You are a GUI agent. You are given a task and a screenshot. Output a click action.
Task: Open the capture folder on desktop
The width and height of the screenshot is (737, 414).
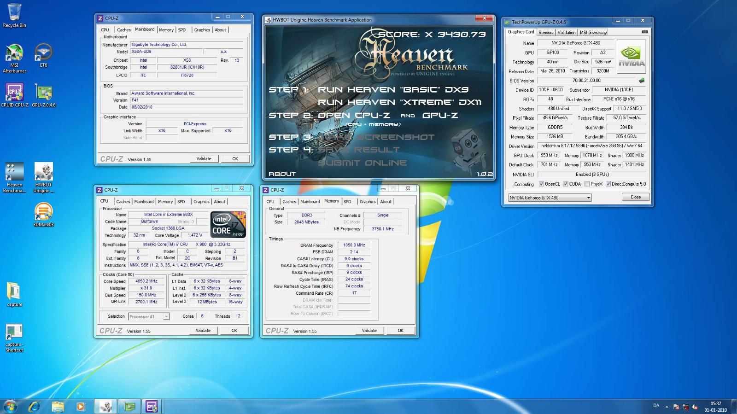[14, 294]
